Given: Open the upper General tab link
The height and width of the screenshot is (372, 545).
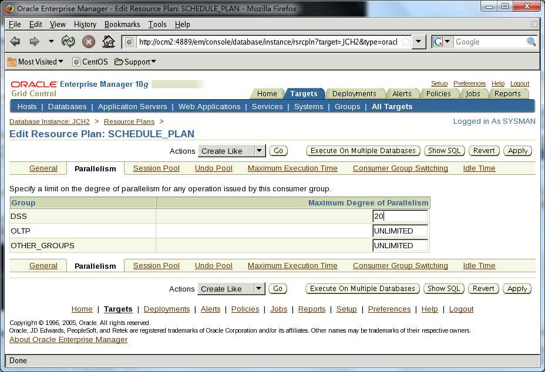Looking at the screenshot, I should (x=43, y=168).
